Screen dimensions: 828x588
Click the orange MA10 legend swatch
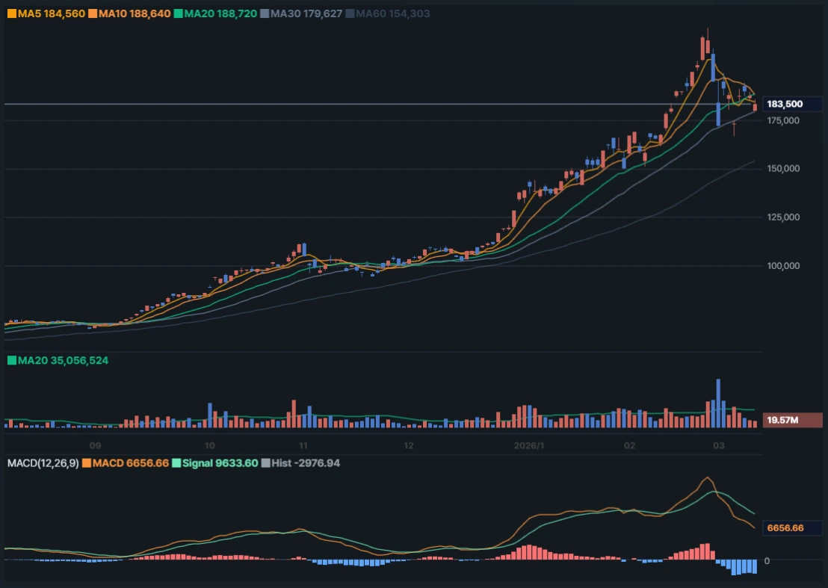pyautogui.click(x=92, y=13)
